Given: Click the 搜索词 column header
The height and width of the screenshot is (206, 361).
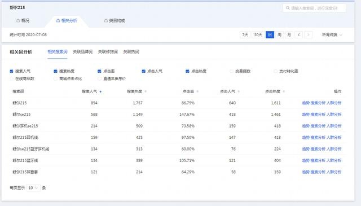Looking at the screenshot, I should pos(18,91).
